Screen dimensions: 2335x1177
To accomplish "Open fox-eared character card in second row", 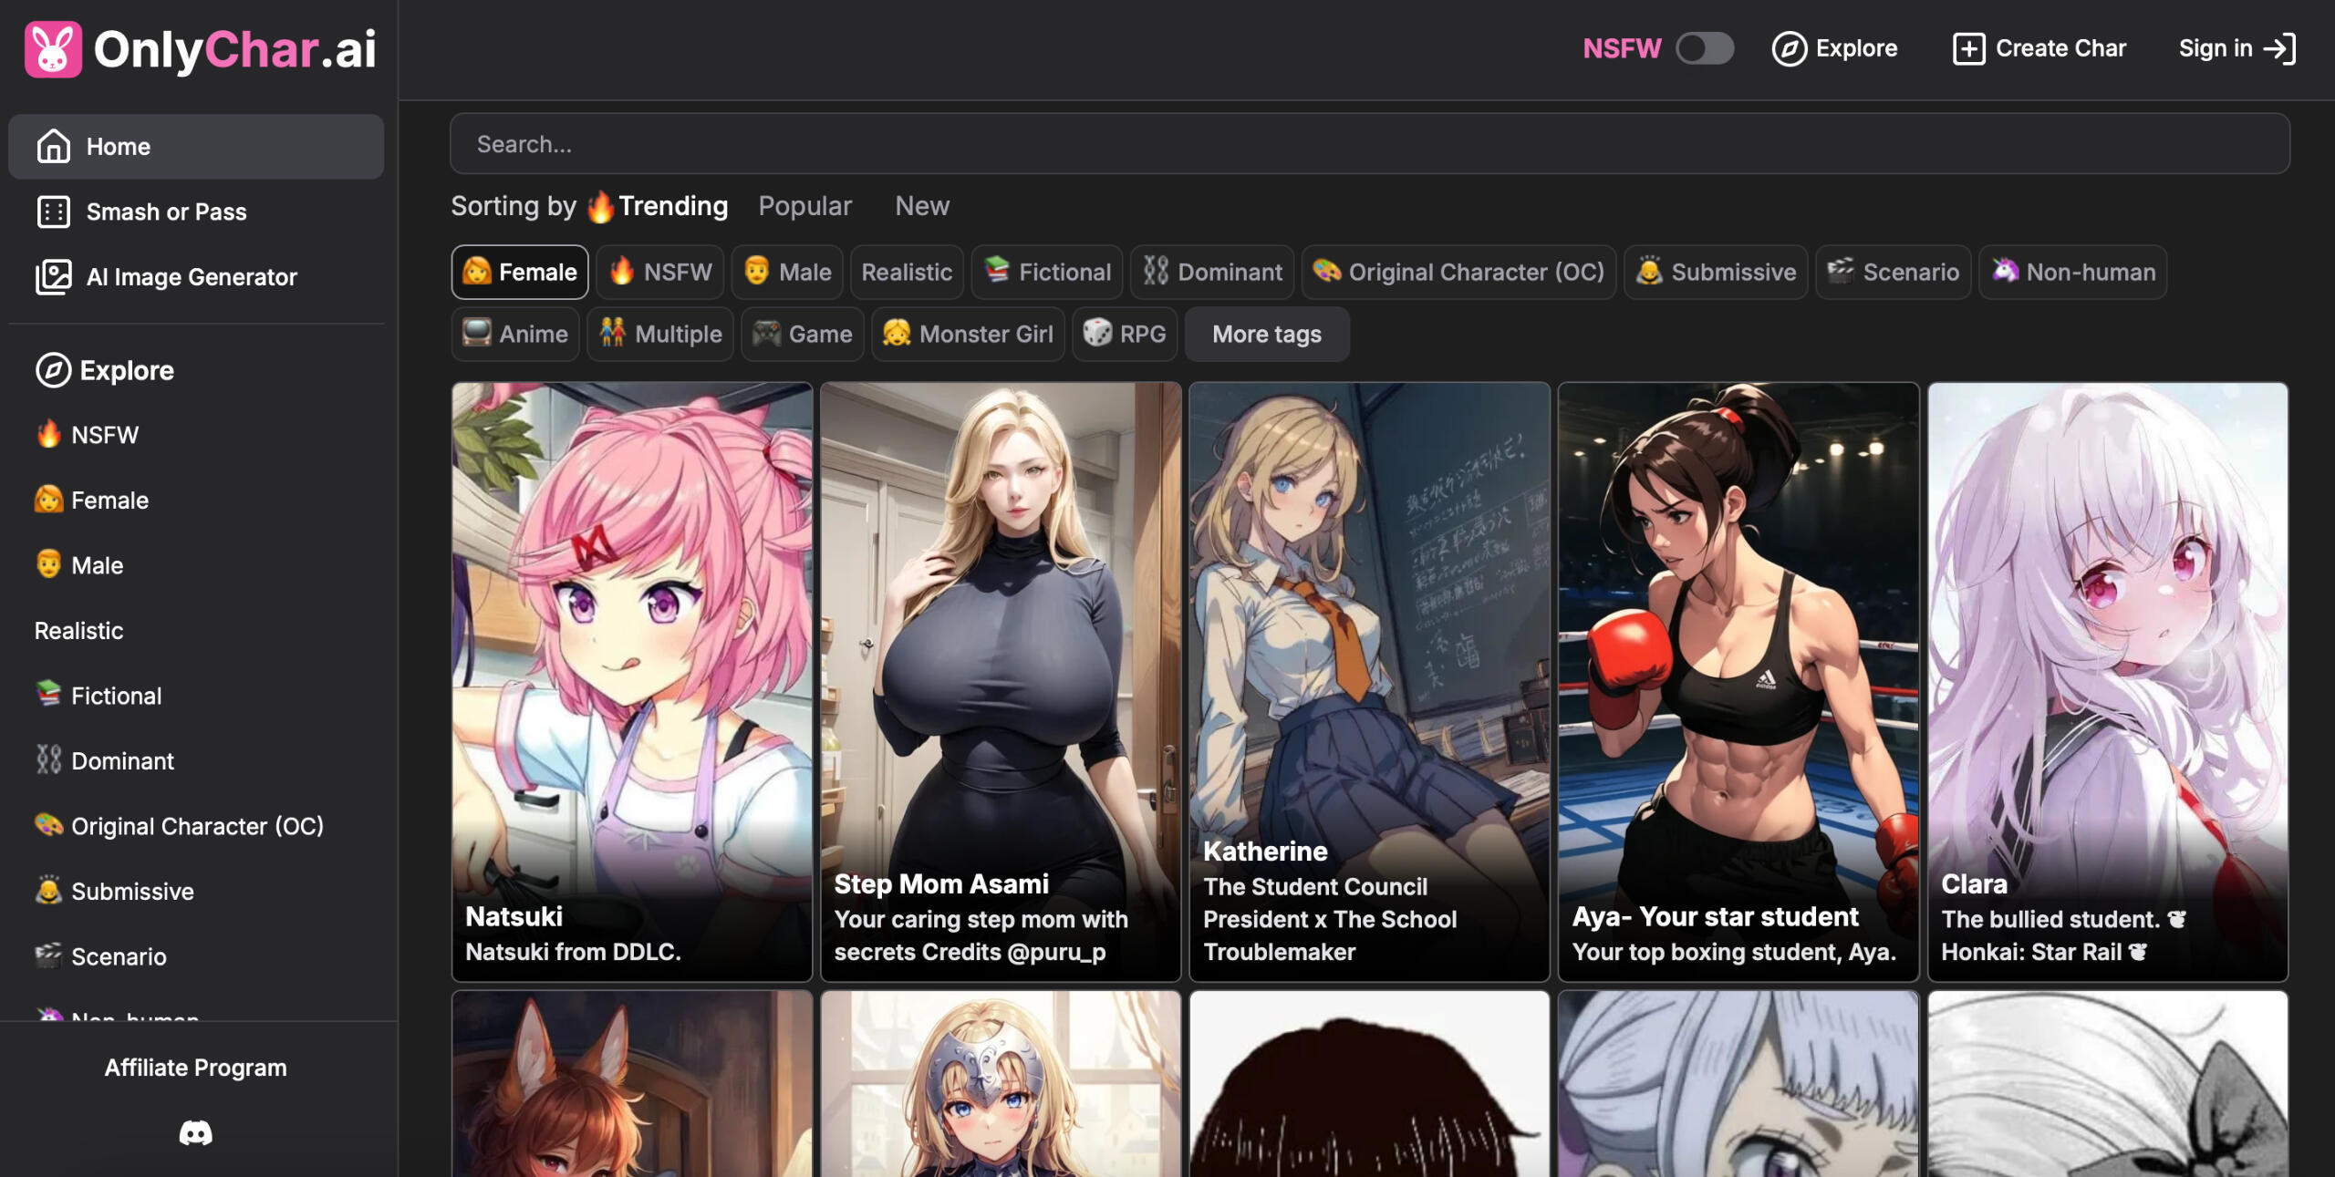I will (x=632, y=1084).
